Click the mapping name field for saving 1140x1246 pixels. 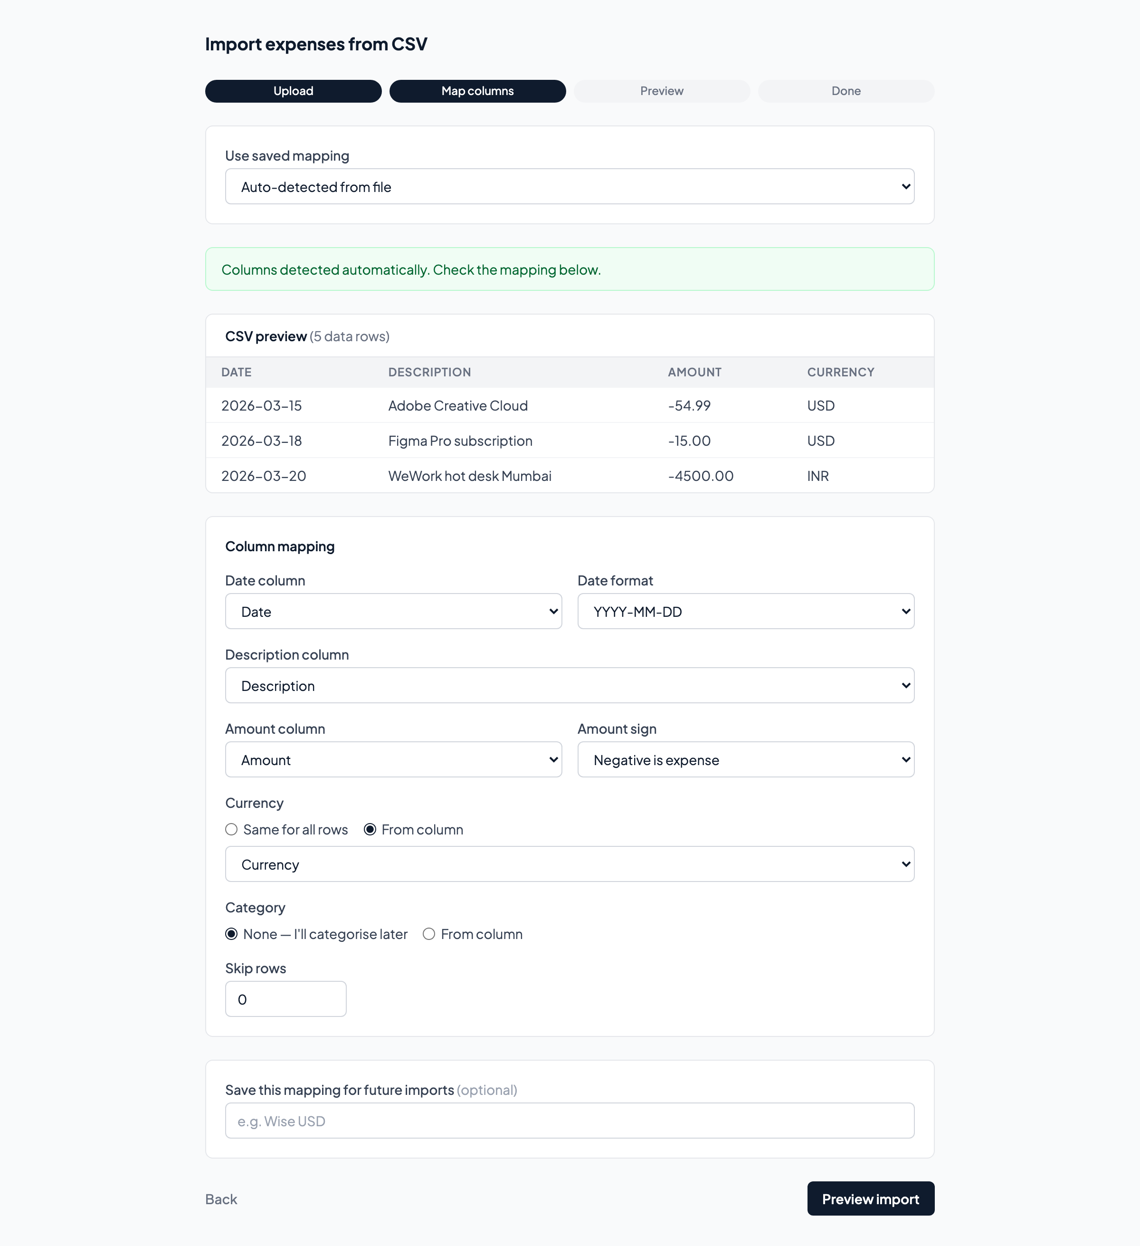[569, 1121]
